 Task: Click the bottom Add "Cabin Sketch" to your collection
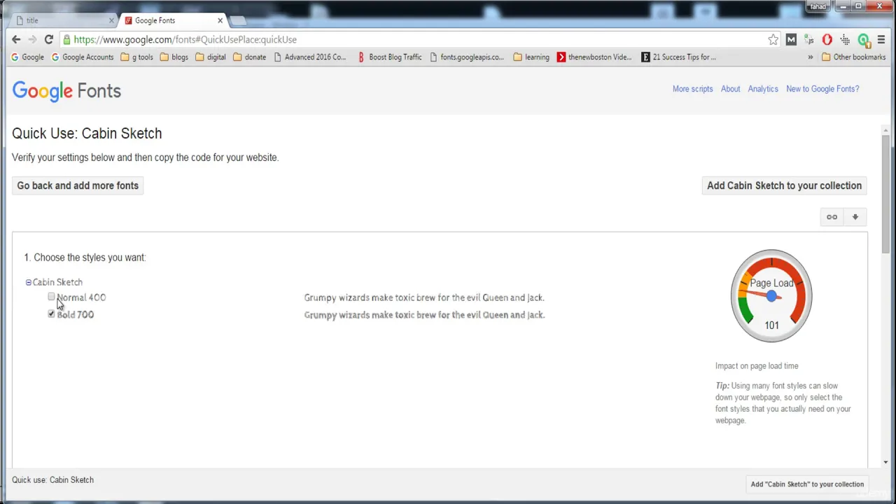(x=807, y=484)
